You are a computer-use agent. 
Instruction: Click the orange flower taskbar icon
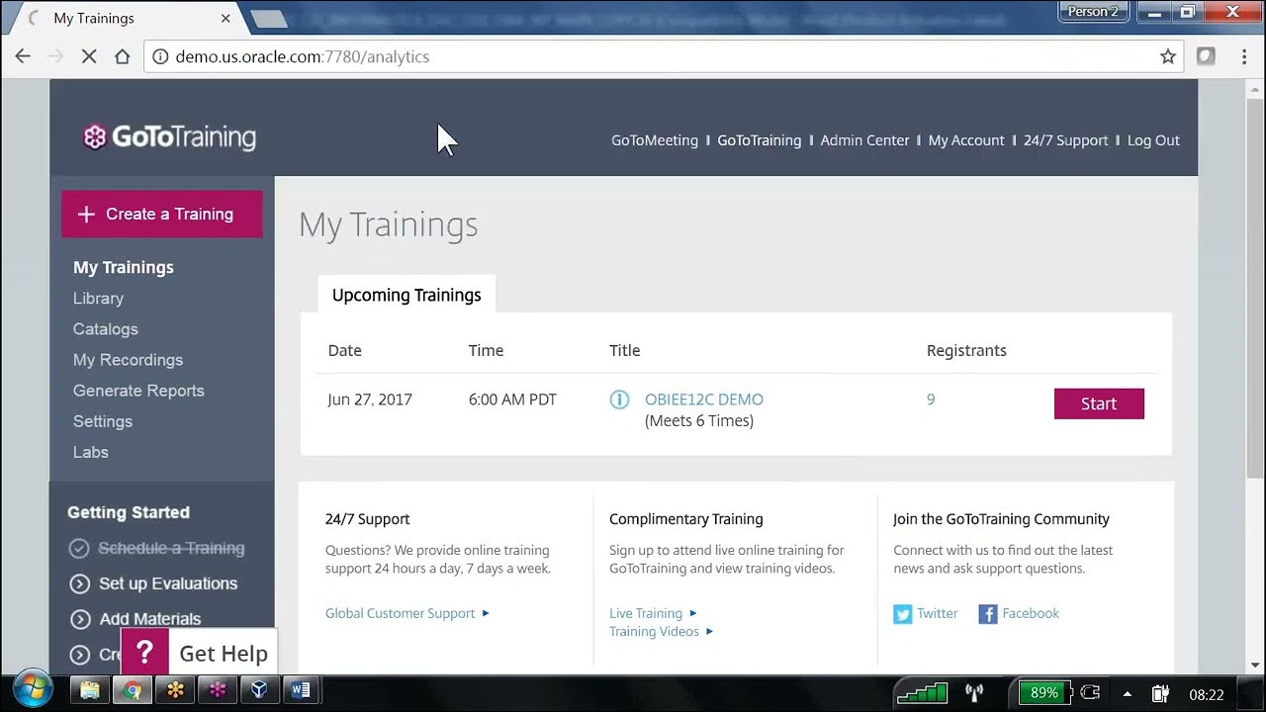[175, 690]
